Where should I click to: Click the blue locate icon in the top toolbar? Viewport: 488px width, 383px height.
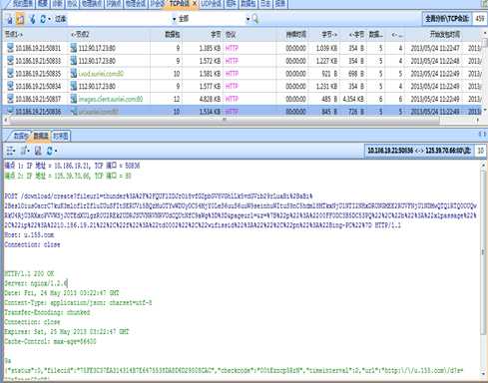[x=33, y=19]
